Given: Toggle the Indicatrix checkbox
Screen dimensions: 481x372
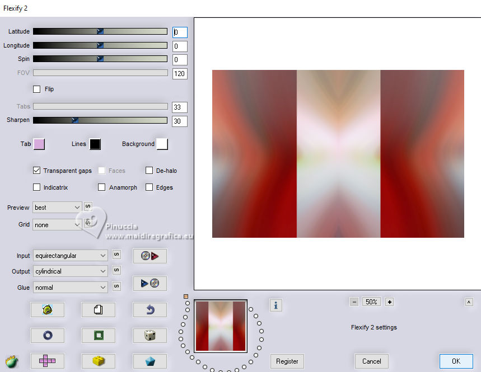Looking at the screenshot, I should coord(36,187).
